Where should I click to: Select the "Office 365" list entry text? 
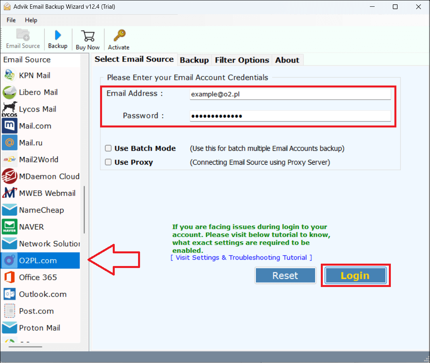coord(38,277)
